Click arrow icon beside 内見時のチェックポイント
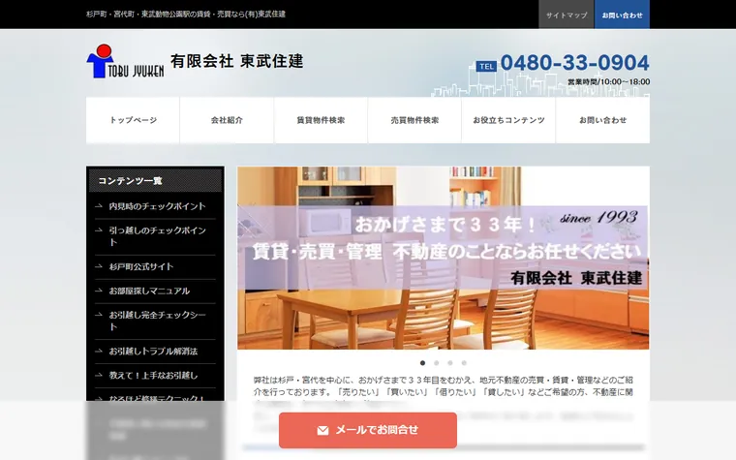Screen dimensions: 736x460 (x=99, y=206)
